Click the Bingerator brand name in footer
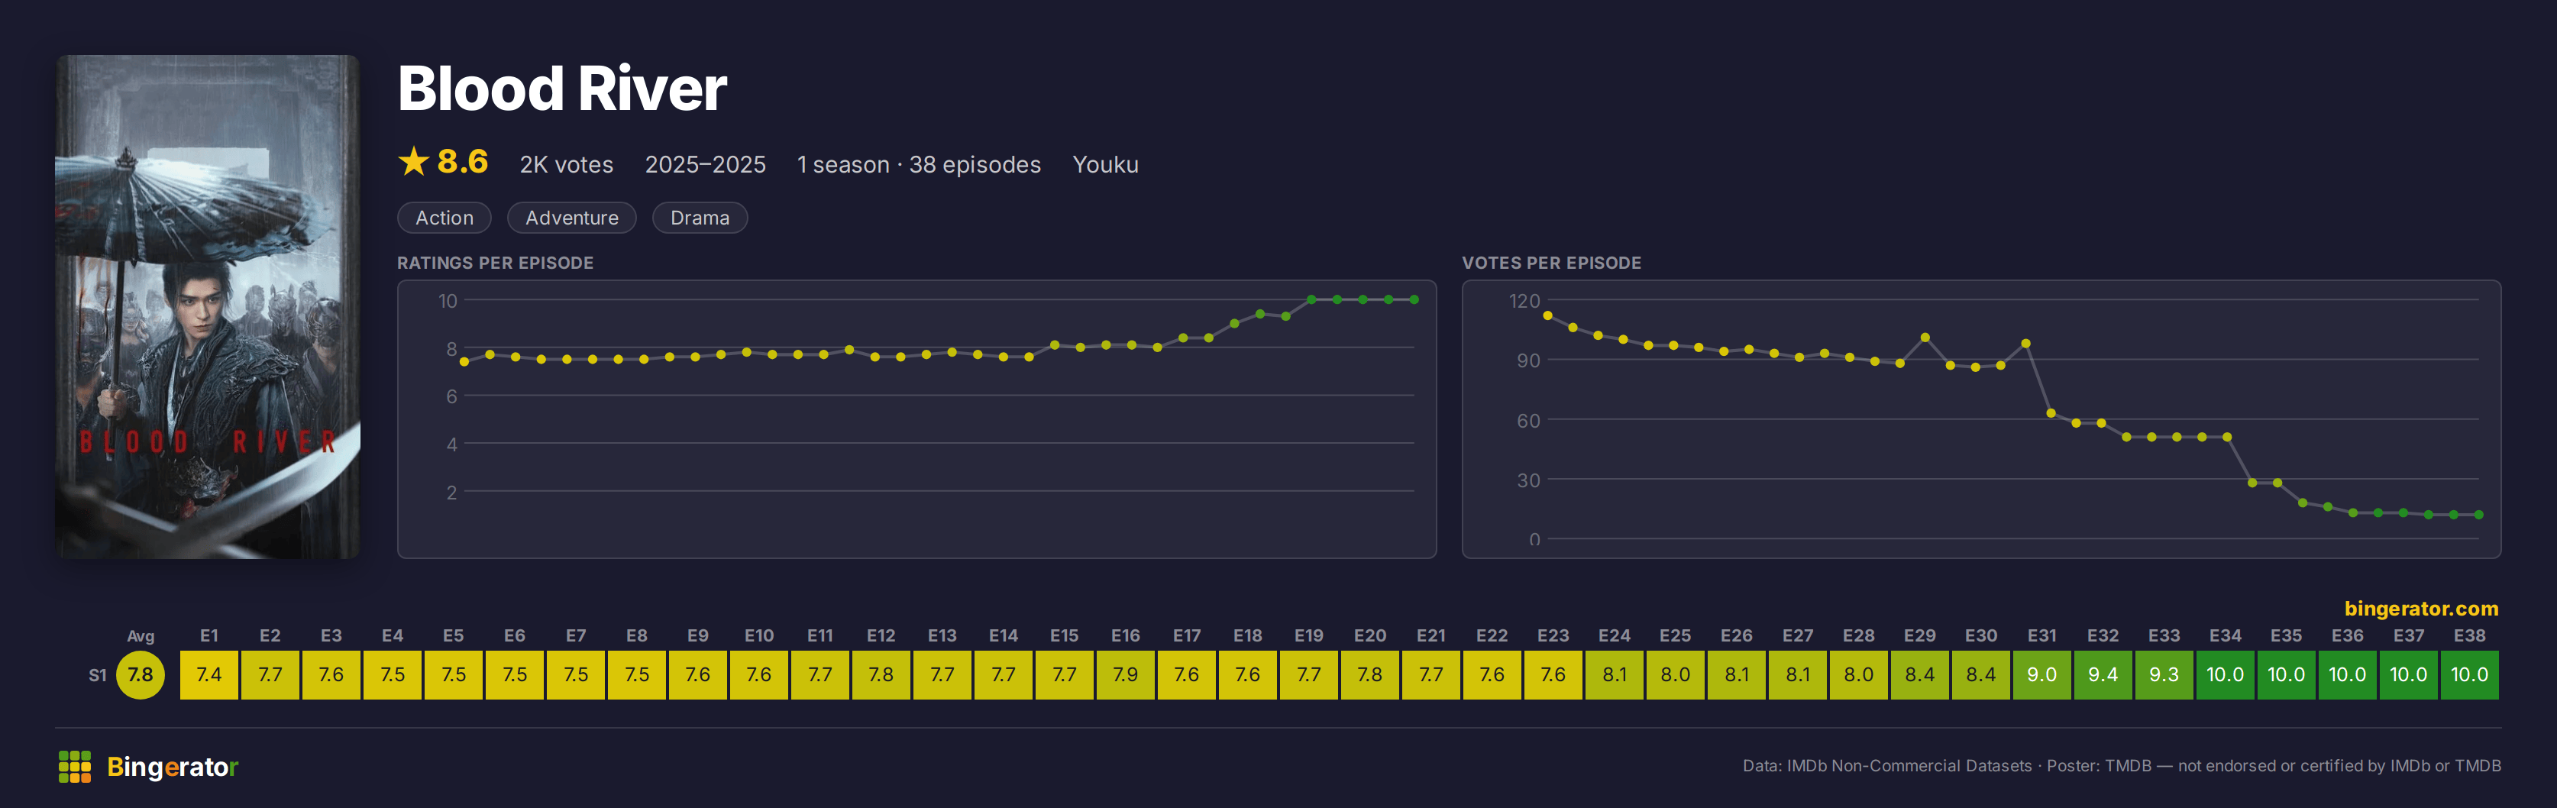Screen dimensions: 2557x808 pyautogui.click(x=173, y=766)
